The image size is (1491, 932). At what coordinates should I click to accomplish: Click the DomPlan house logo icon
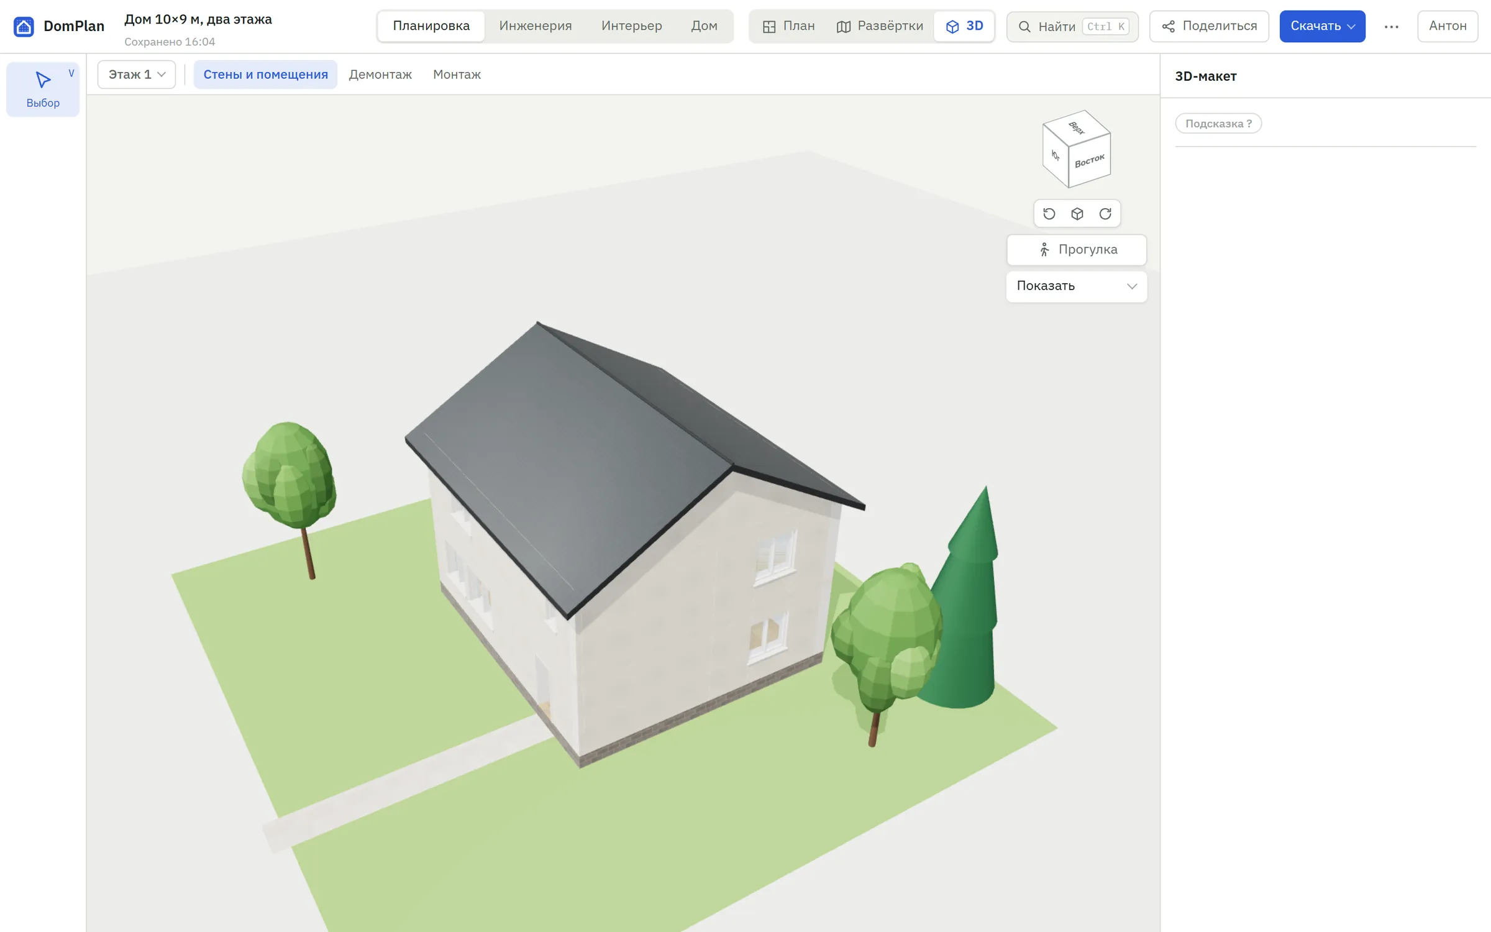coord(24,26)
